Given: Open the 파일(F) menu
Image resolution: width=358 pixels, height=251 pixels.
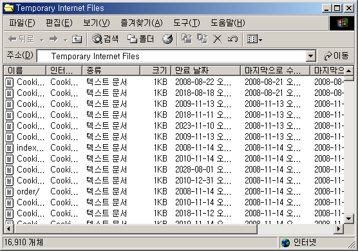Looking at the screenshot, I should pos(22,23).
